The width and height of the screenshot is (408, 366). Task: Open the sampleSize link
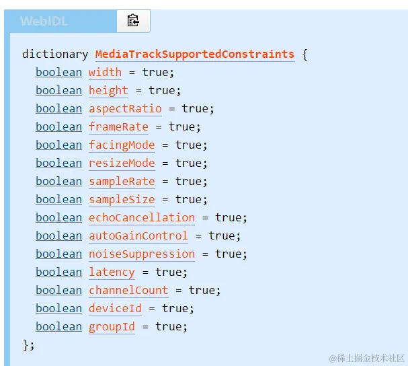(x=122, y=200)
